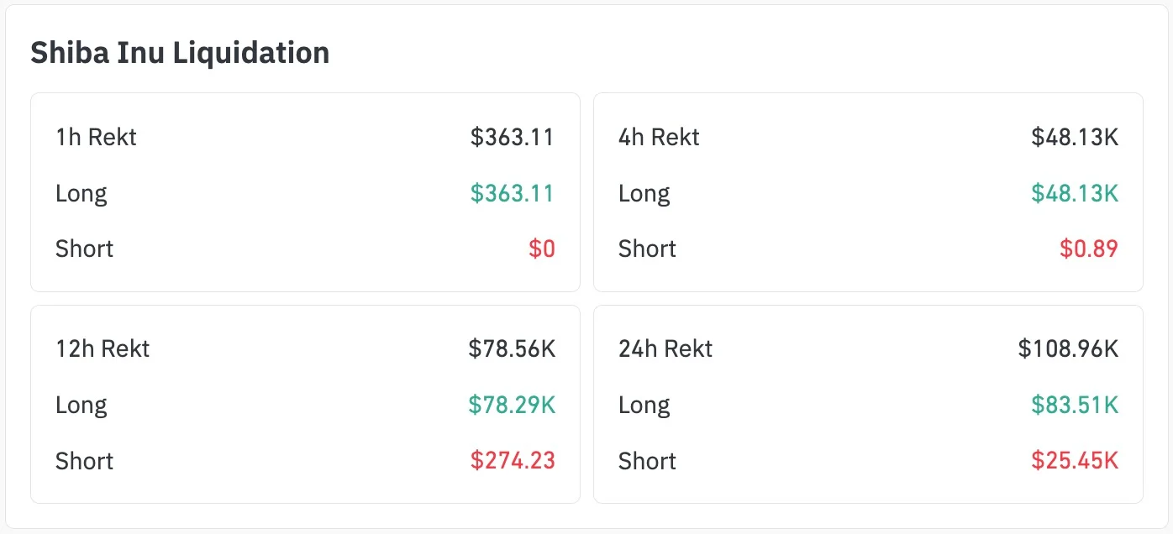The image size is (1173, 534).
Task: Click the Shiba Inu Liquidation heading
Action: click(180, 53)
